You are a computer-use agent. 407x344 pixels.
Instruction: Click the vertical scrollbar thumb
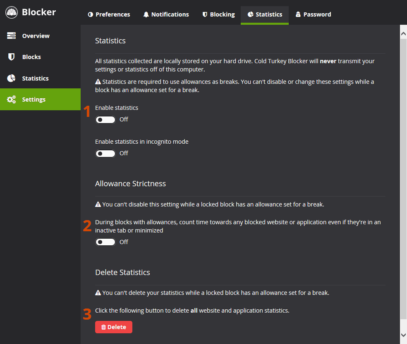[x=403, y=178]
